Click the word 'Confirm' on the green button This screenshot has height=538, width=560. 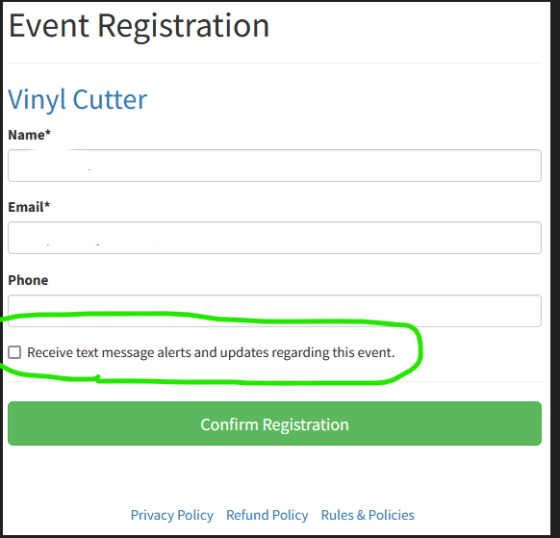229,424
